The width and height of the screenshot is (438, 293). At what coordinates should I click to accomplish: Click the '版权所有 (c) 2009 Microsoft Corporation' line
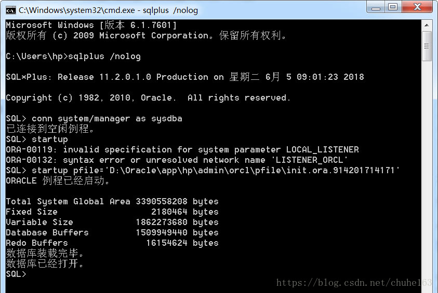click(146, 35)
